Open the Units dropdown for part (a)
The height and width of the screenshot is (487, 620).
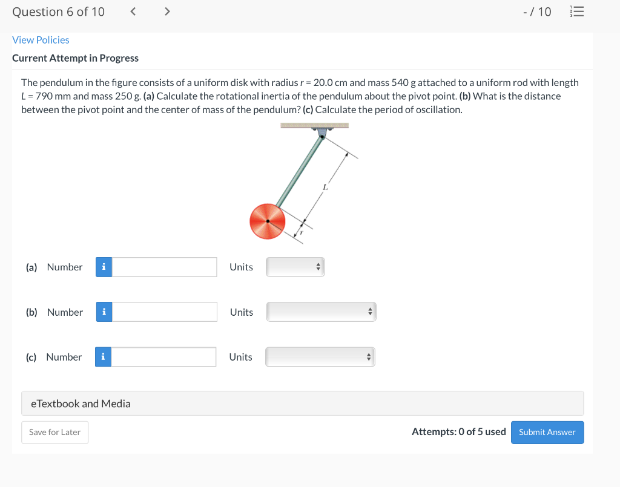(x=295, y=267)
